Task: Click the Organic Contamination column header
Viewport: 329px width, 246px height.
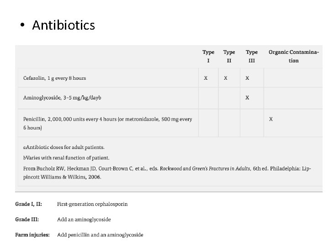Action: pos(293,56)
